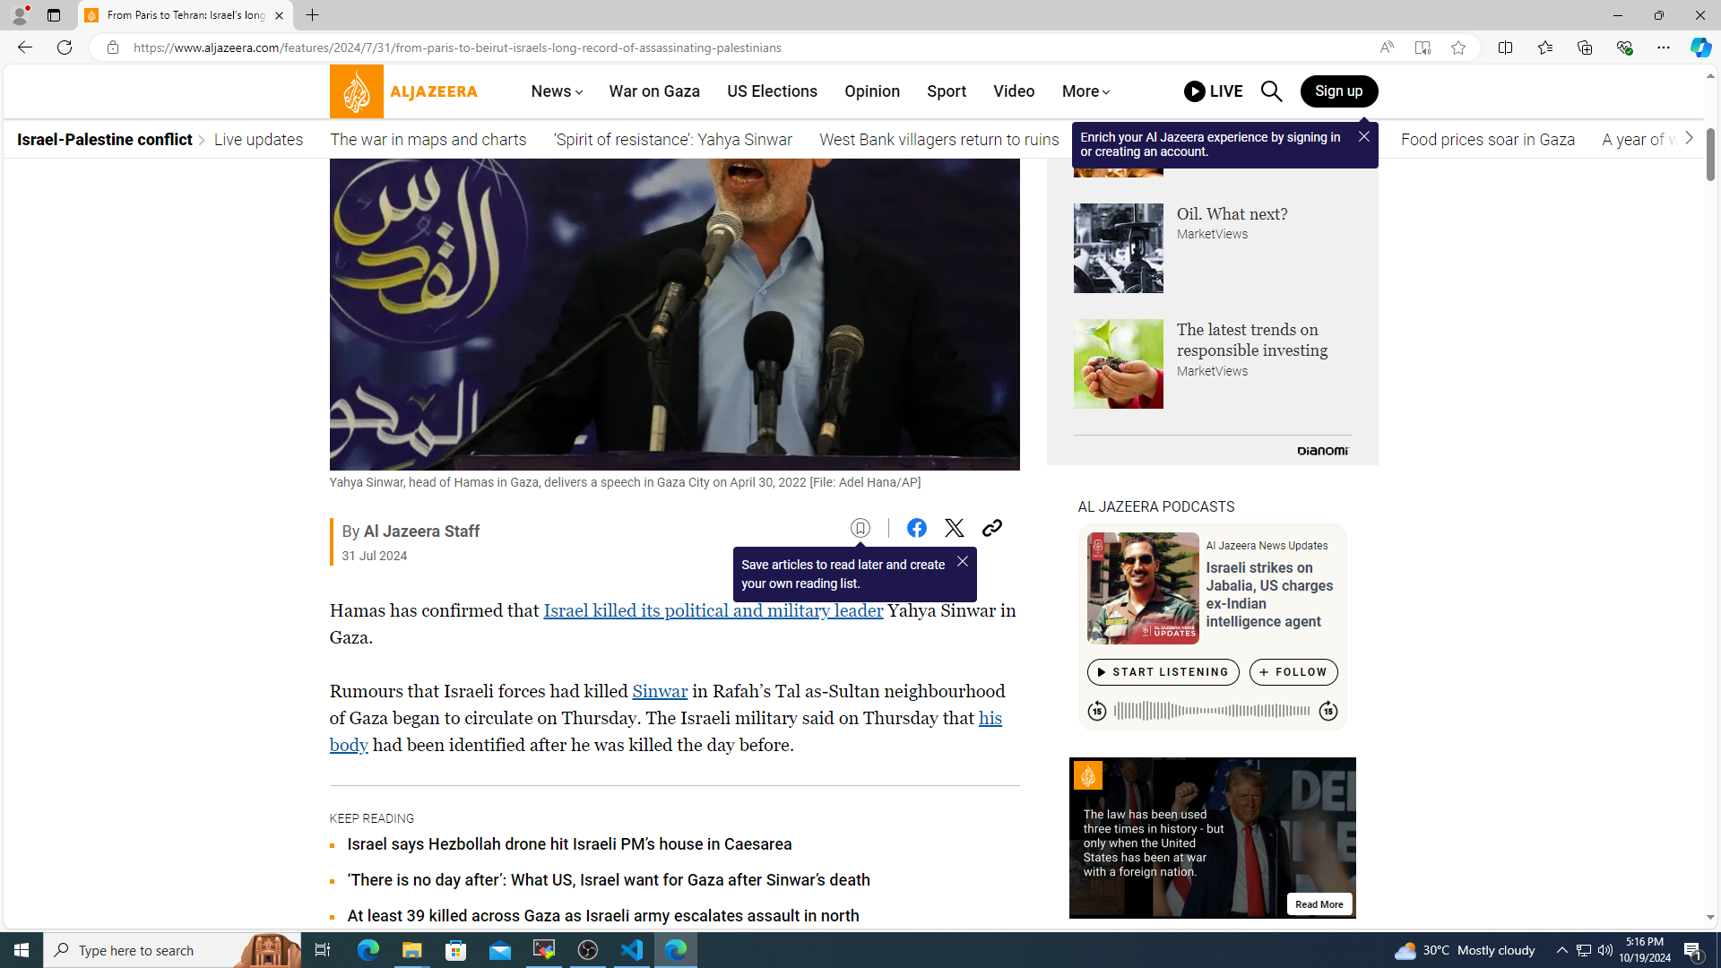Open War on Gaza section
Screen dimensions: 1721x968
click(x=654, y=91)
